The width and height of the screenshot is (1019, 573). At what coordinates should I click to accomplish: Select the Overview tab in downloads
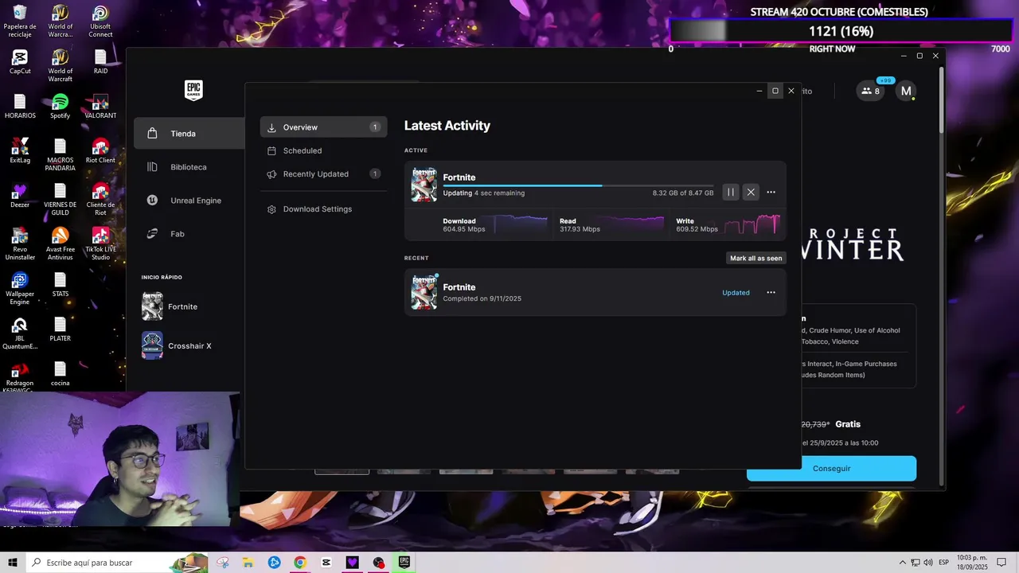click(x=323, y=127)
